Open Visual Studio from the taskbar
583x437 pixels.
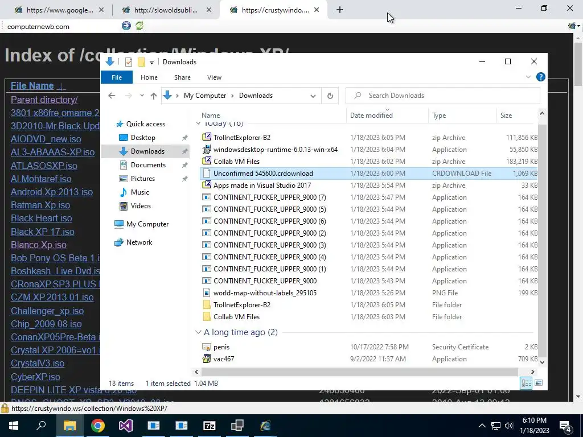coord(126,426)
